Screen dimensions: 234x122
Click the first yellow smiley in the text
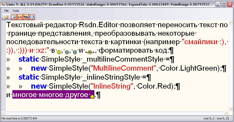tap(59, 52)
